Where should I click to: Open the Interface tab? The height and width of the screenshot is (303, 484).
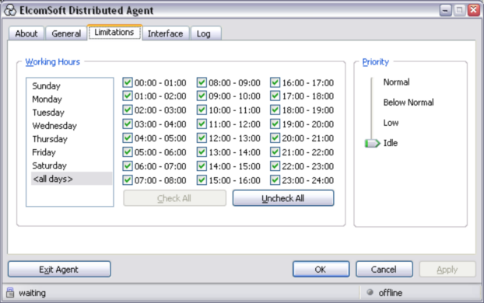coord(166,33)
